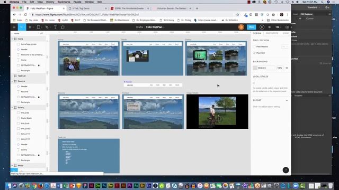Select the Frame tool
This screenshot has height=190, width=339.
[30, 27]
